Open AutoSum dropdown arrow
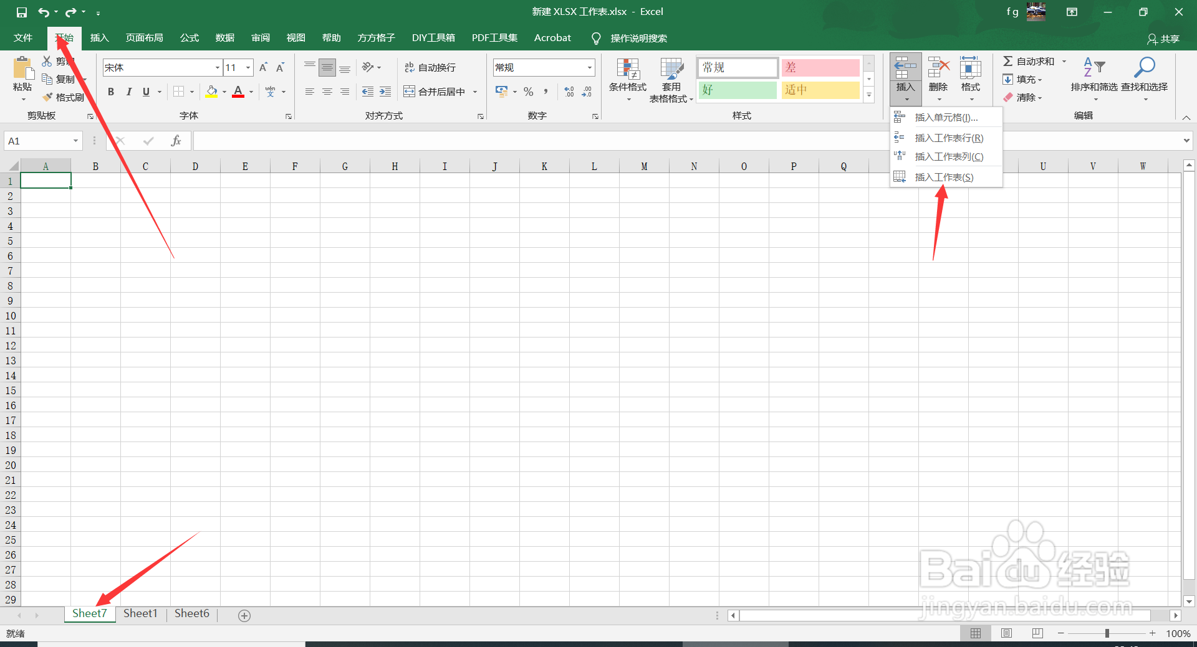 tap(1064, 61)
